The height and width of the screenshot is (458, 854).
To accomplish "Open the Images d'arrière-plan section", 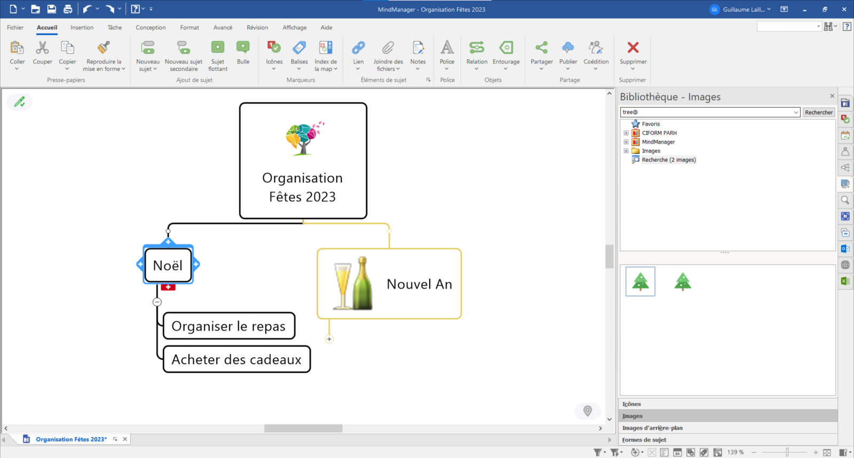I will (652, 428).
